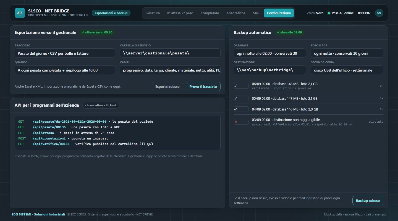Screen dimensions: 398x221
Task: Click the 'chiave attiva · 3 client' badge
Action: [x=101, y=105]
